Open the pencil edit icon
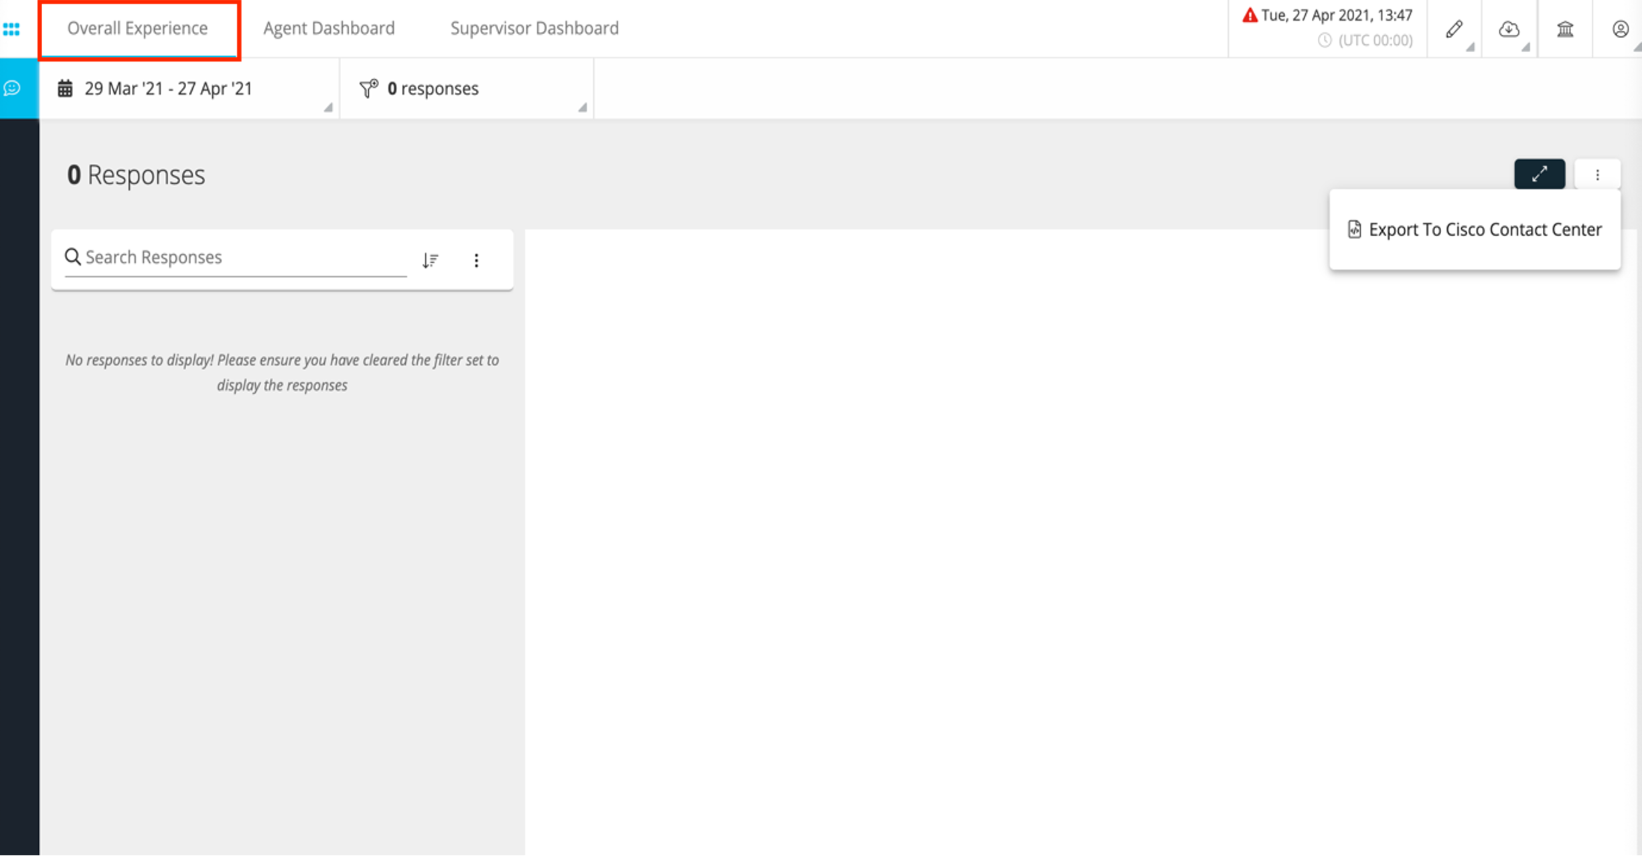Image resolution: width=1642 pixels, height=856 pixels. (1454, 29)
